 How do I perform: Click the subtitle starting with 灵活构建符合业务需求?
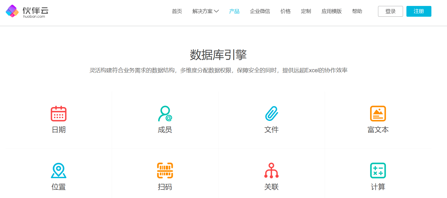click(x=219, y=70)
